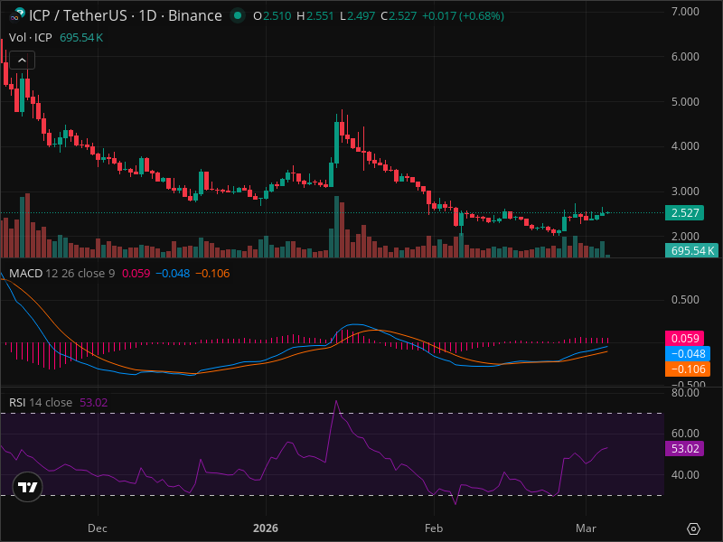The width and height of the screenshot is (723, 542).
Task: Select the RSI 14 close legend
Action: pos(41,402)
